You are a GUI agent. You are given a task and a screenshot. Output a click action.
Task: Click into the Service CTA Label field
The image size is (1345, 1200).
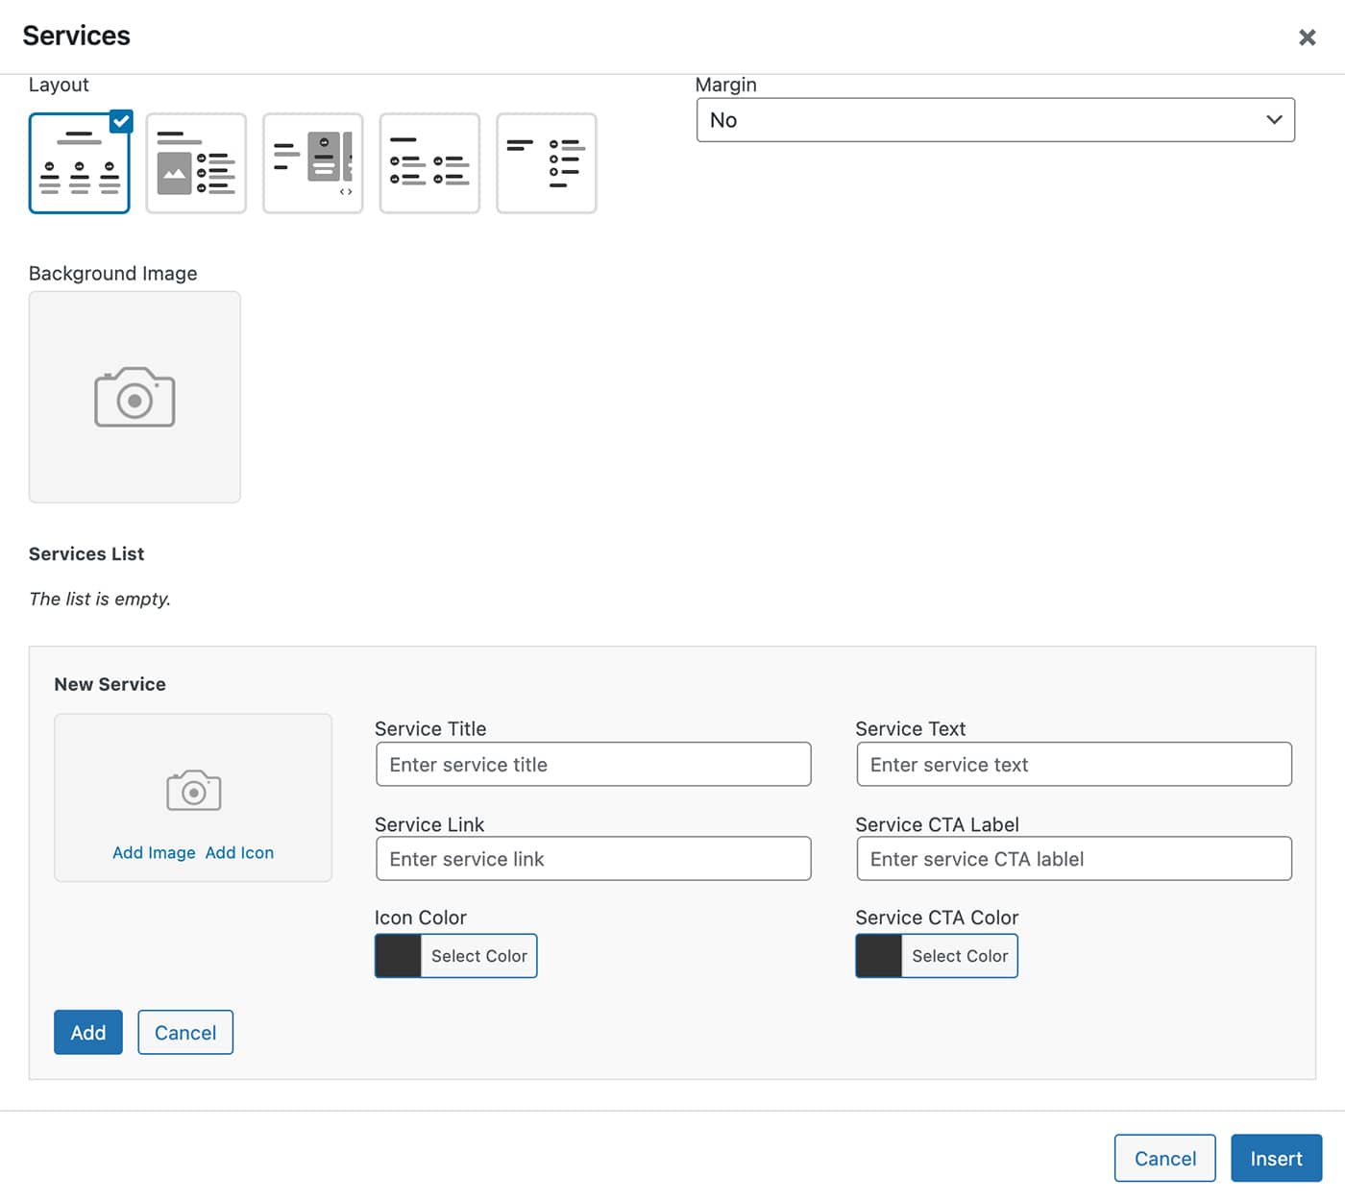1073,859
